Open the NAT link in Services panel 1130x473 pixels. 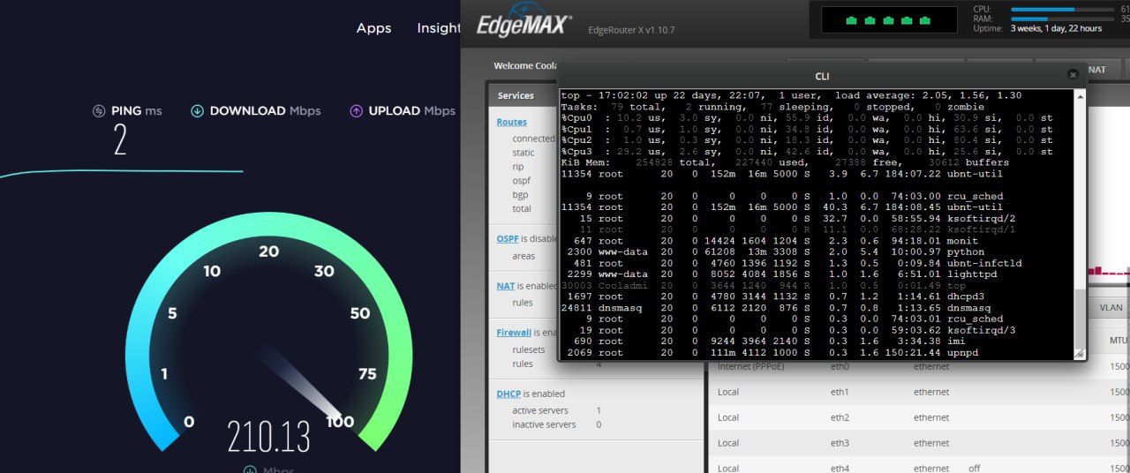[x=505, y=286]
